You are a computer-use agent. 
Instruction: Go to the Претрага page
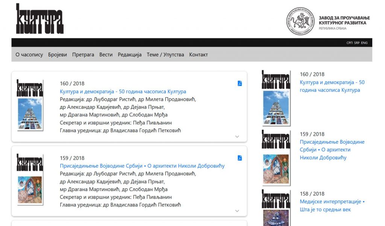point(83,55)
